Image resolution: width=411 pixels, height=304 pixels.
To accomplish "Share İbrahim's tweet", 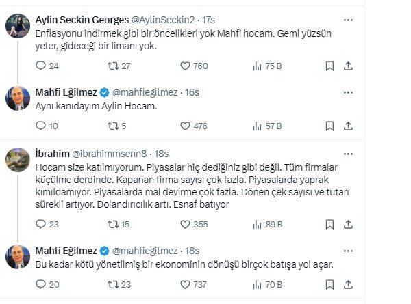I will [x=348, y=223].
